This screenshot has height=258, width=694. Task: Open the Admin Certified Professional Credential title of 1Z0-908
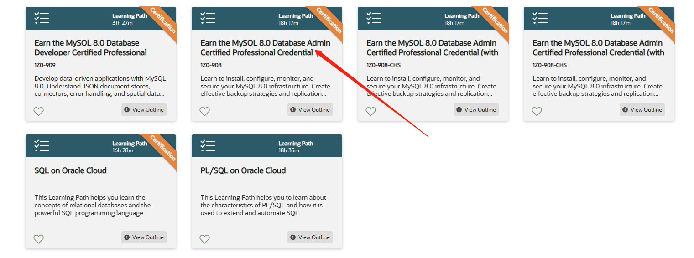266,48
